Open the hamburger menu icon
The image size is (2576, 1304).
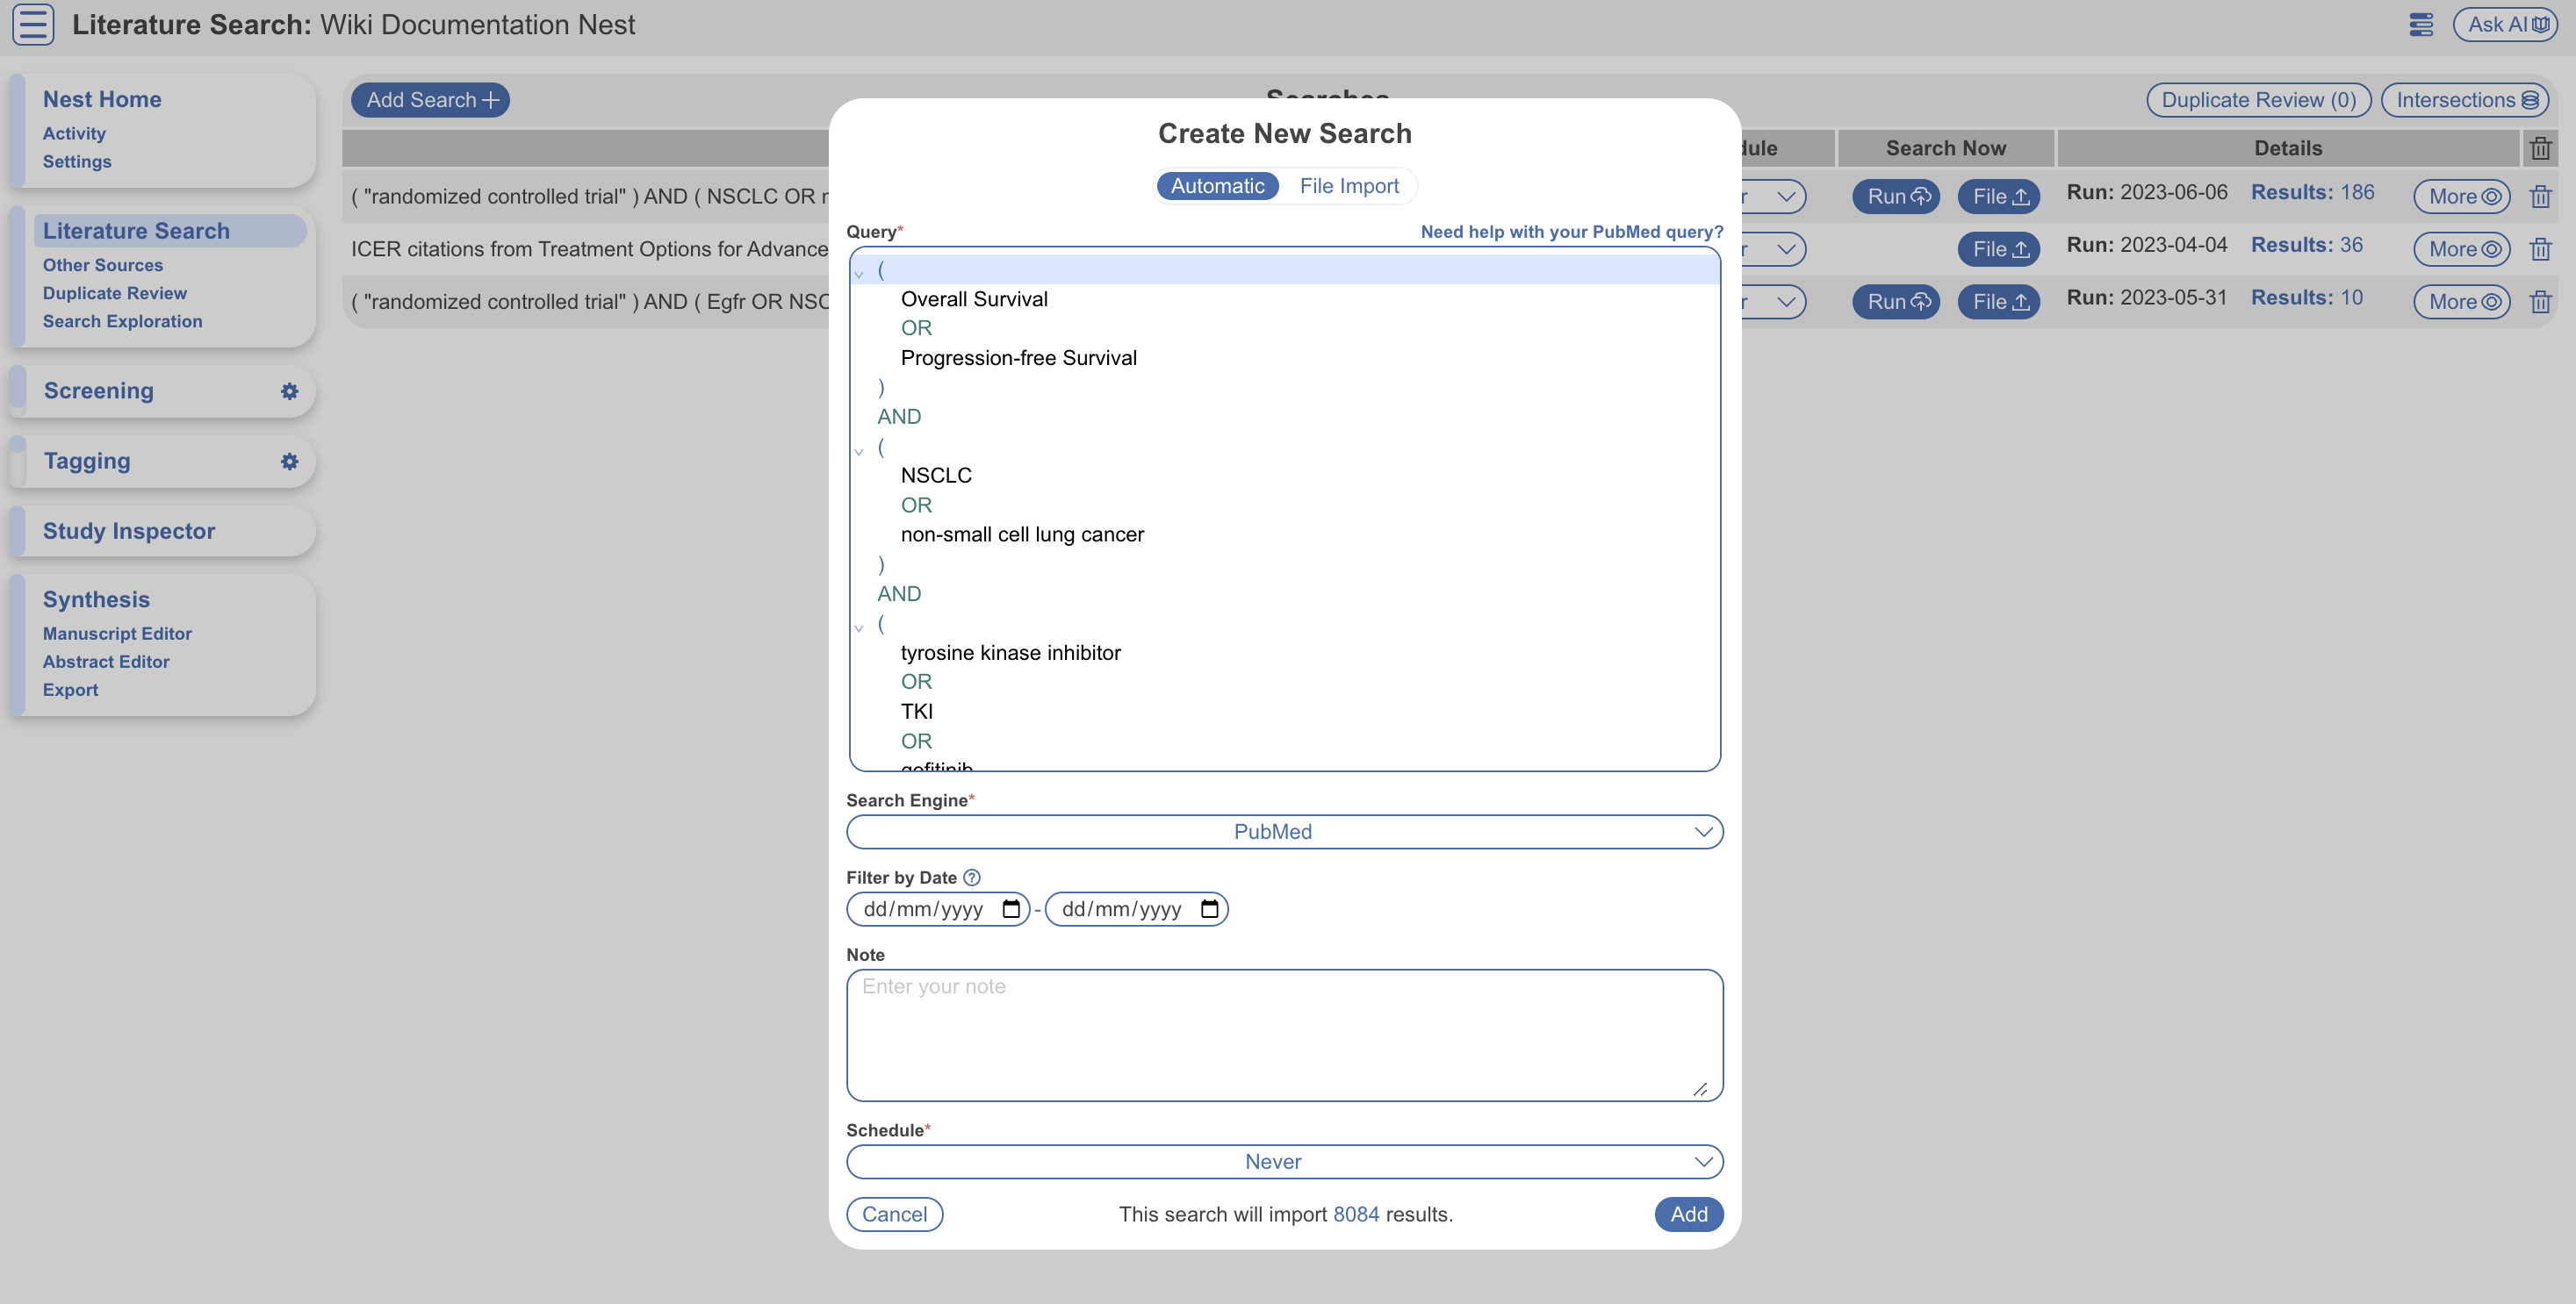click(33, 24)
